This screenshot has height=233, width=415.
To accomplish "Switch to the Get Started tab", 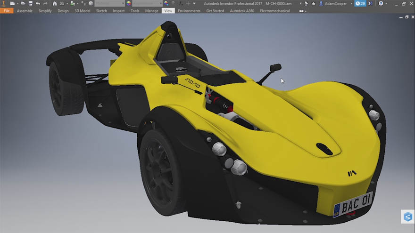I will 215,11.
